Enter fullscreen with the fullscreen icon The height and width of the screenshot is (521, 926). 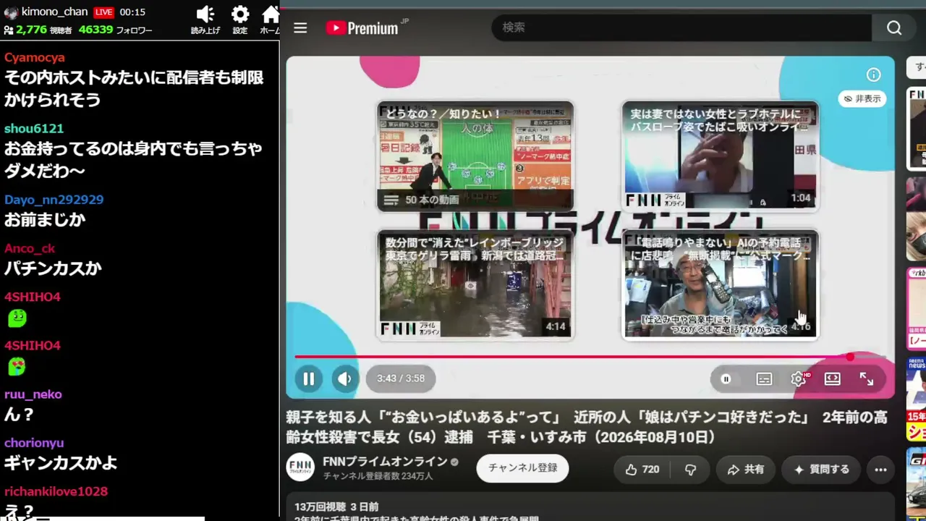pyautogui.click(x=867, y=378)
